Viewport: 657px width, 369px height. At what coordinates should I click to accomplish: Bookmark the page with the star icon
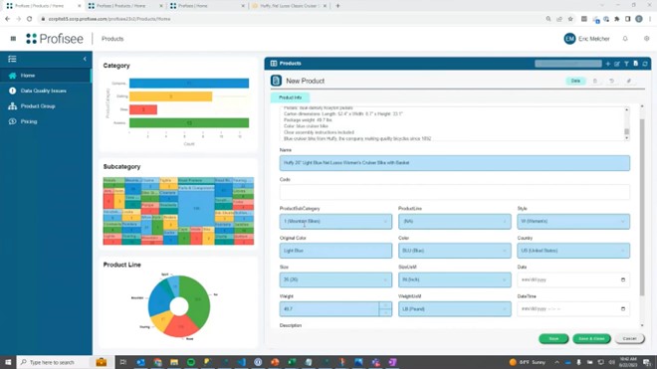tap(570, 19)
